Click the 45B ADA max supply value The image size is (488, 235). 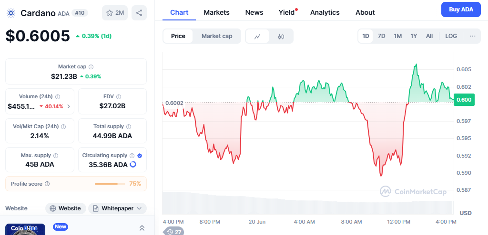(40, 164)
